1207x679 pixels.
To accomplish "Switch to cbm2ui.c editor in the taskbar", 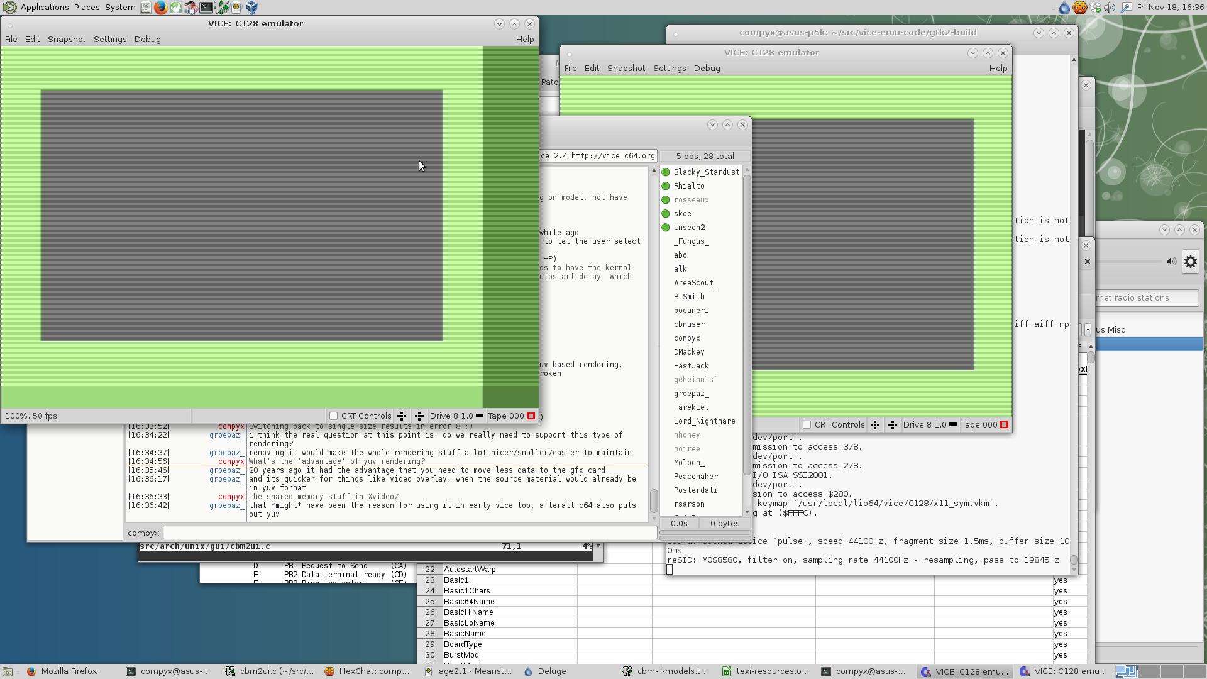I will click(x=269, y=671).
